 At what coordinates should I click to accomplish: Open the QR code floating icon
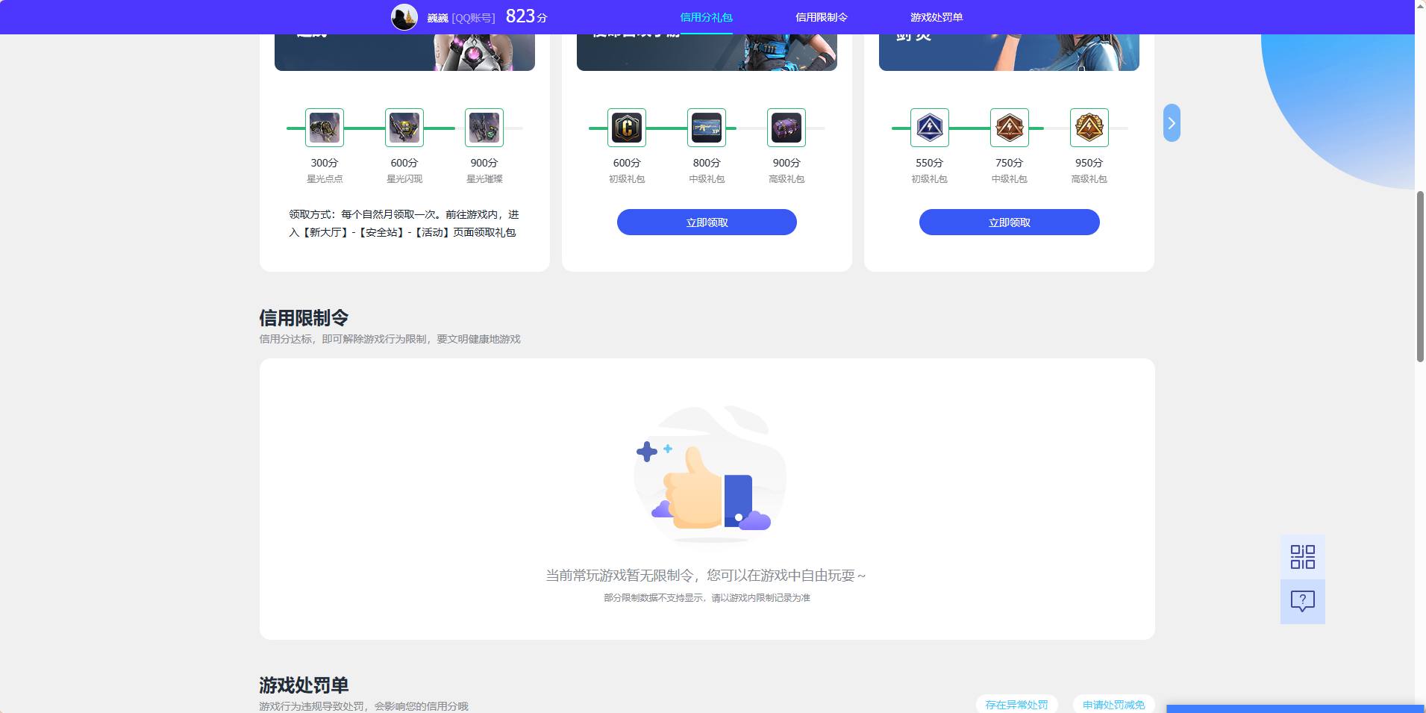coord(1303,557)
